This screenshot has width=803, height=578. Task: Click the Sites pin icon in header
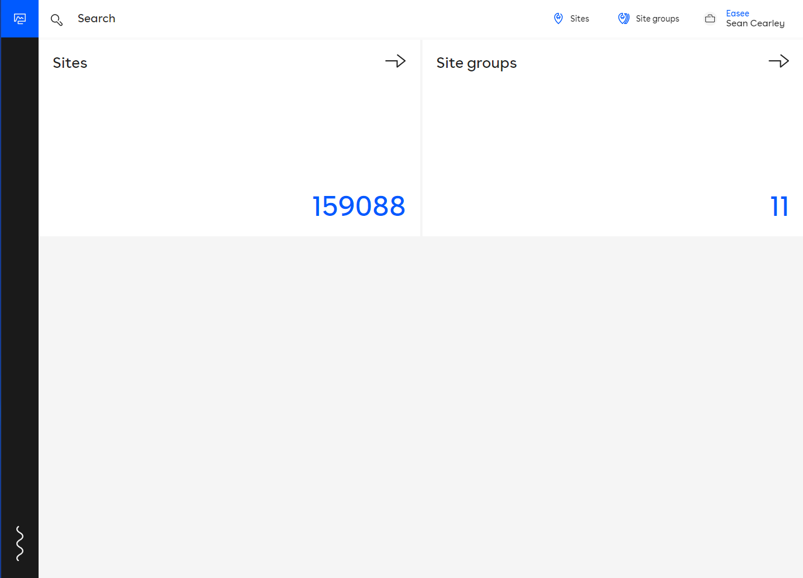(558, 19)
